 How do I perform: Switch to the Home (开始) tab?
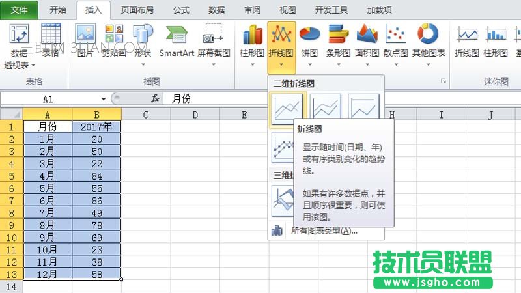click(x=58, y=10)
